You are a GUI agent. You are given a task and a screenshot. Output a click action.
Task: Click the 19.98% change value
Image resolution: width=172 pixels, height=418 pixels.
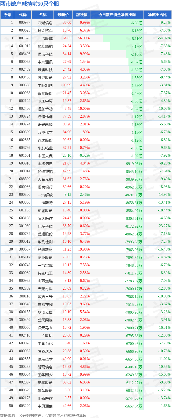[84, 249]
